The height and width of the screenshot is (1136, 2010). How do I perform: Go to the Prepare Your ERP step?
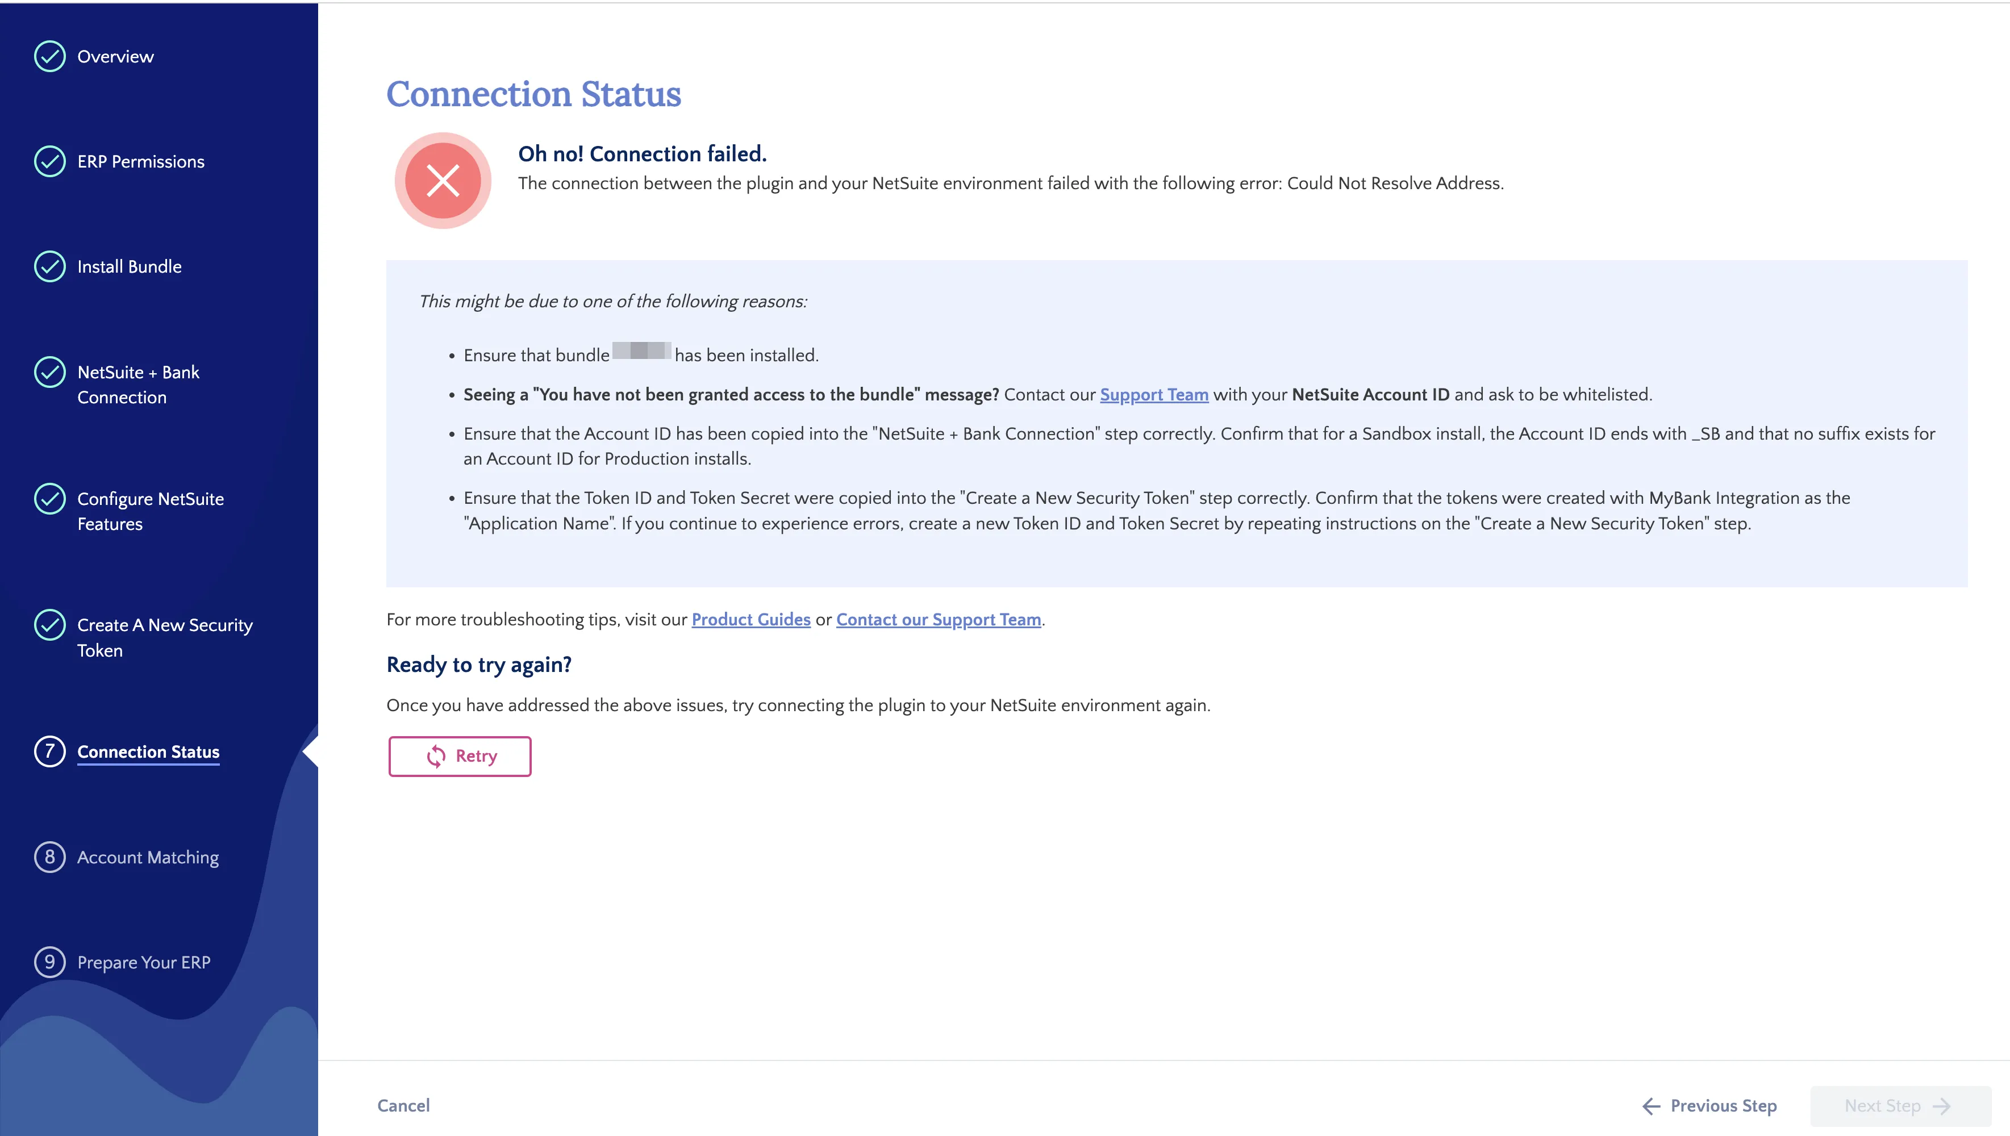144,962
